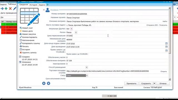The height and width of the screenshot is (100, 178).
Task: Add a new tab with the green plus icon
Action: (x=48, y=5)
